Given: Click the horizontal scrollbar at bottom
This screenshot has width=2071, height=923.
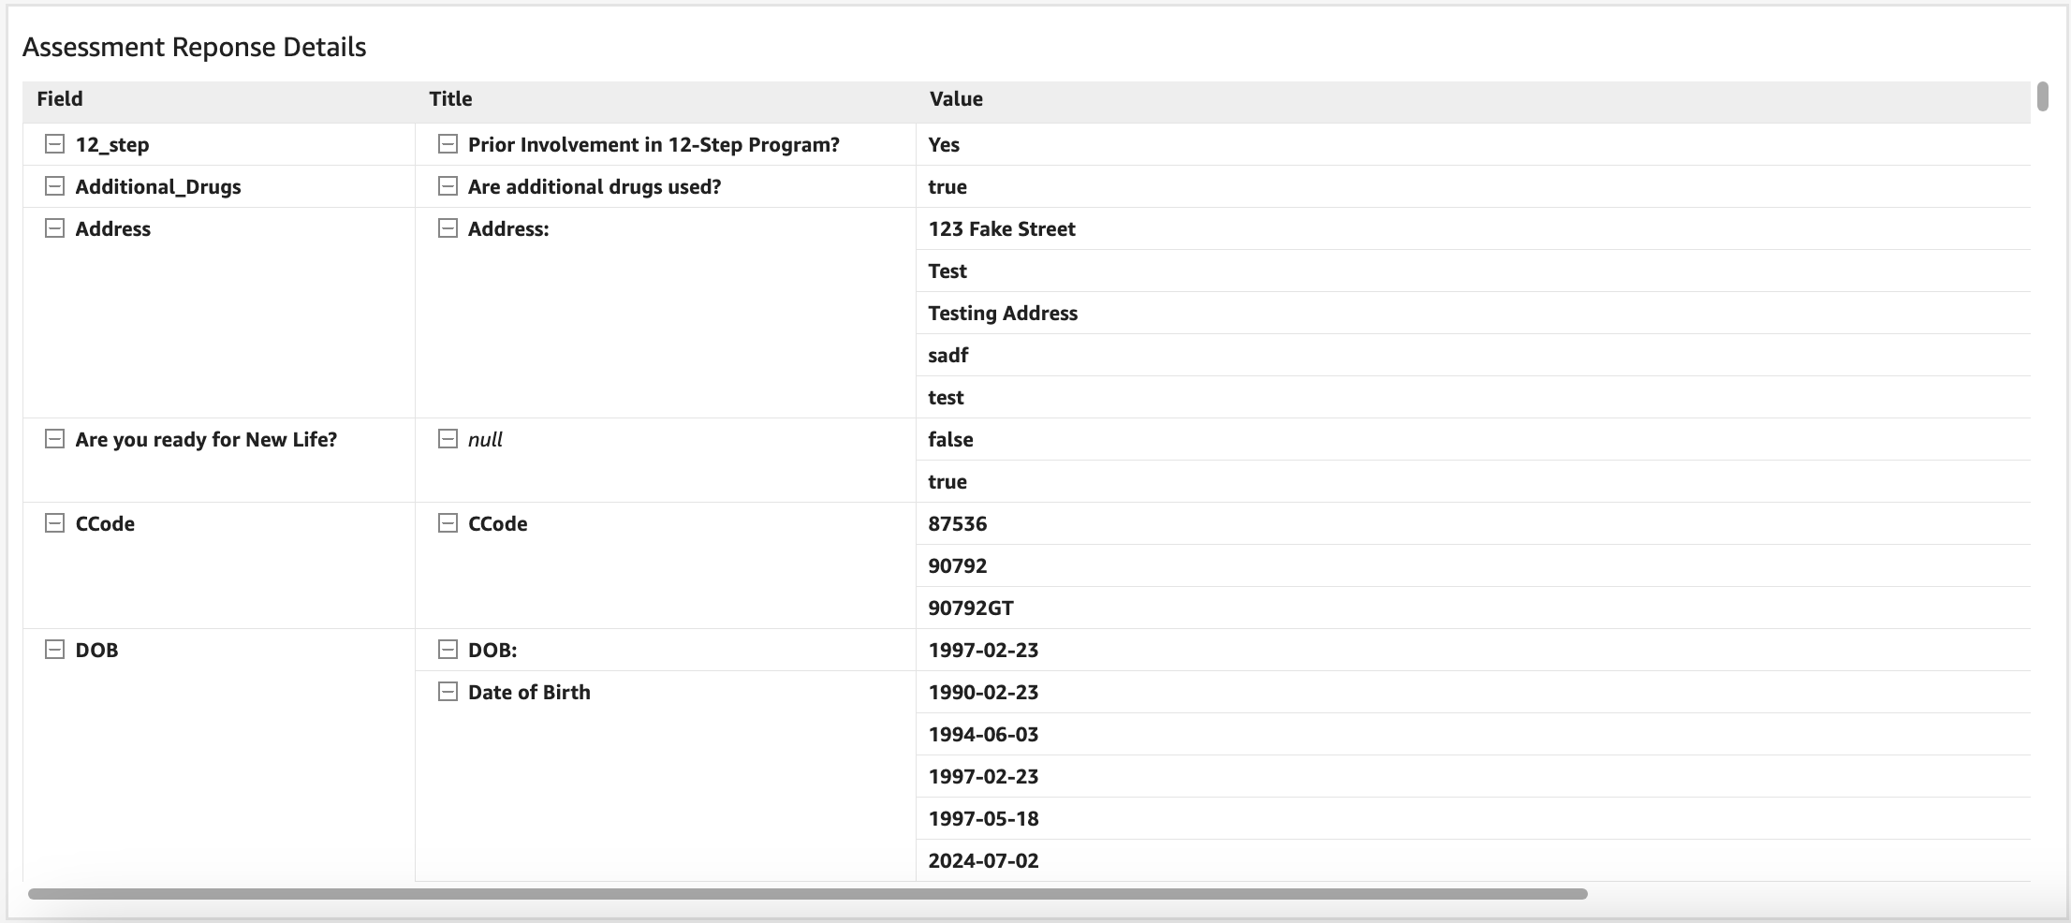Looking at the screenshot, I should pyautogui.click(x=807, y=894).
